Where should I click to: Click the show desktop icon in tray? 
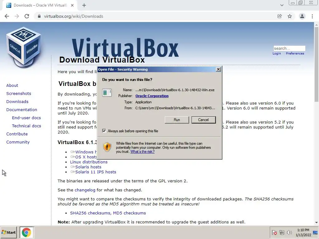(x=315, y=232)
